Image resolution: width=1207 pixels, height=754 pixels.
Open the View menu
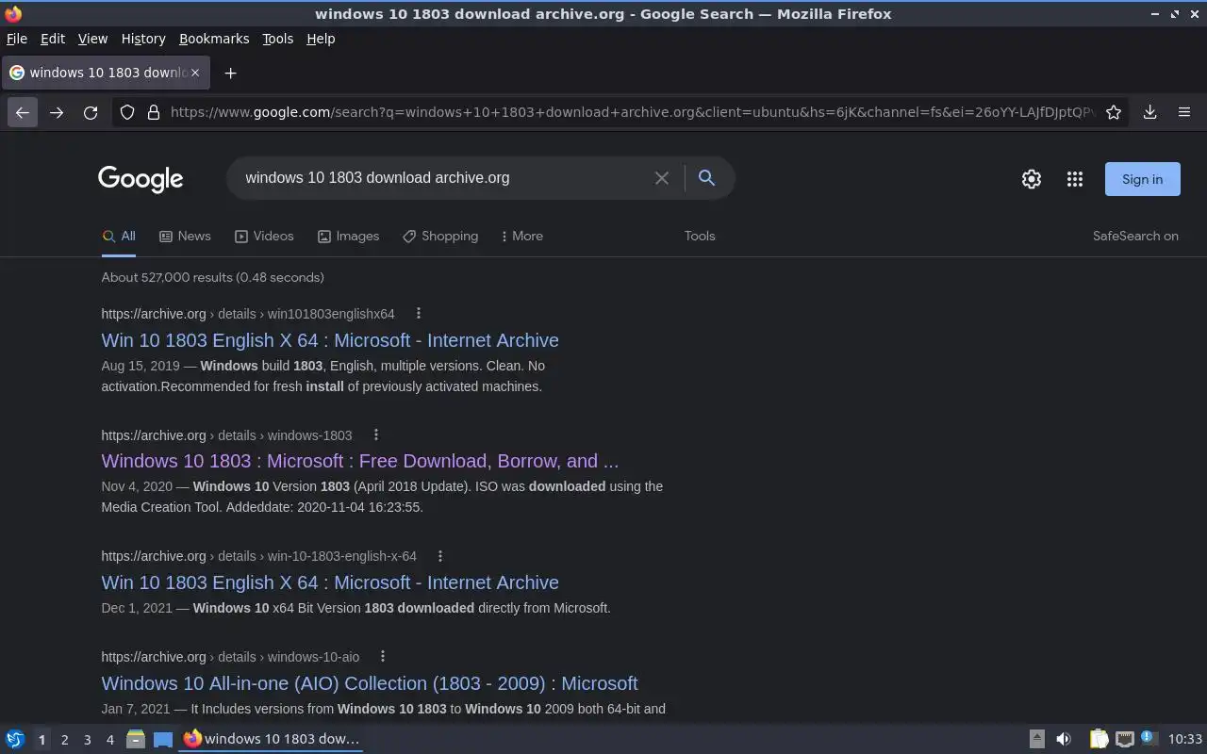pos(92,39)
